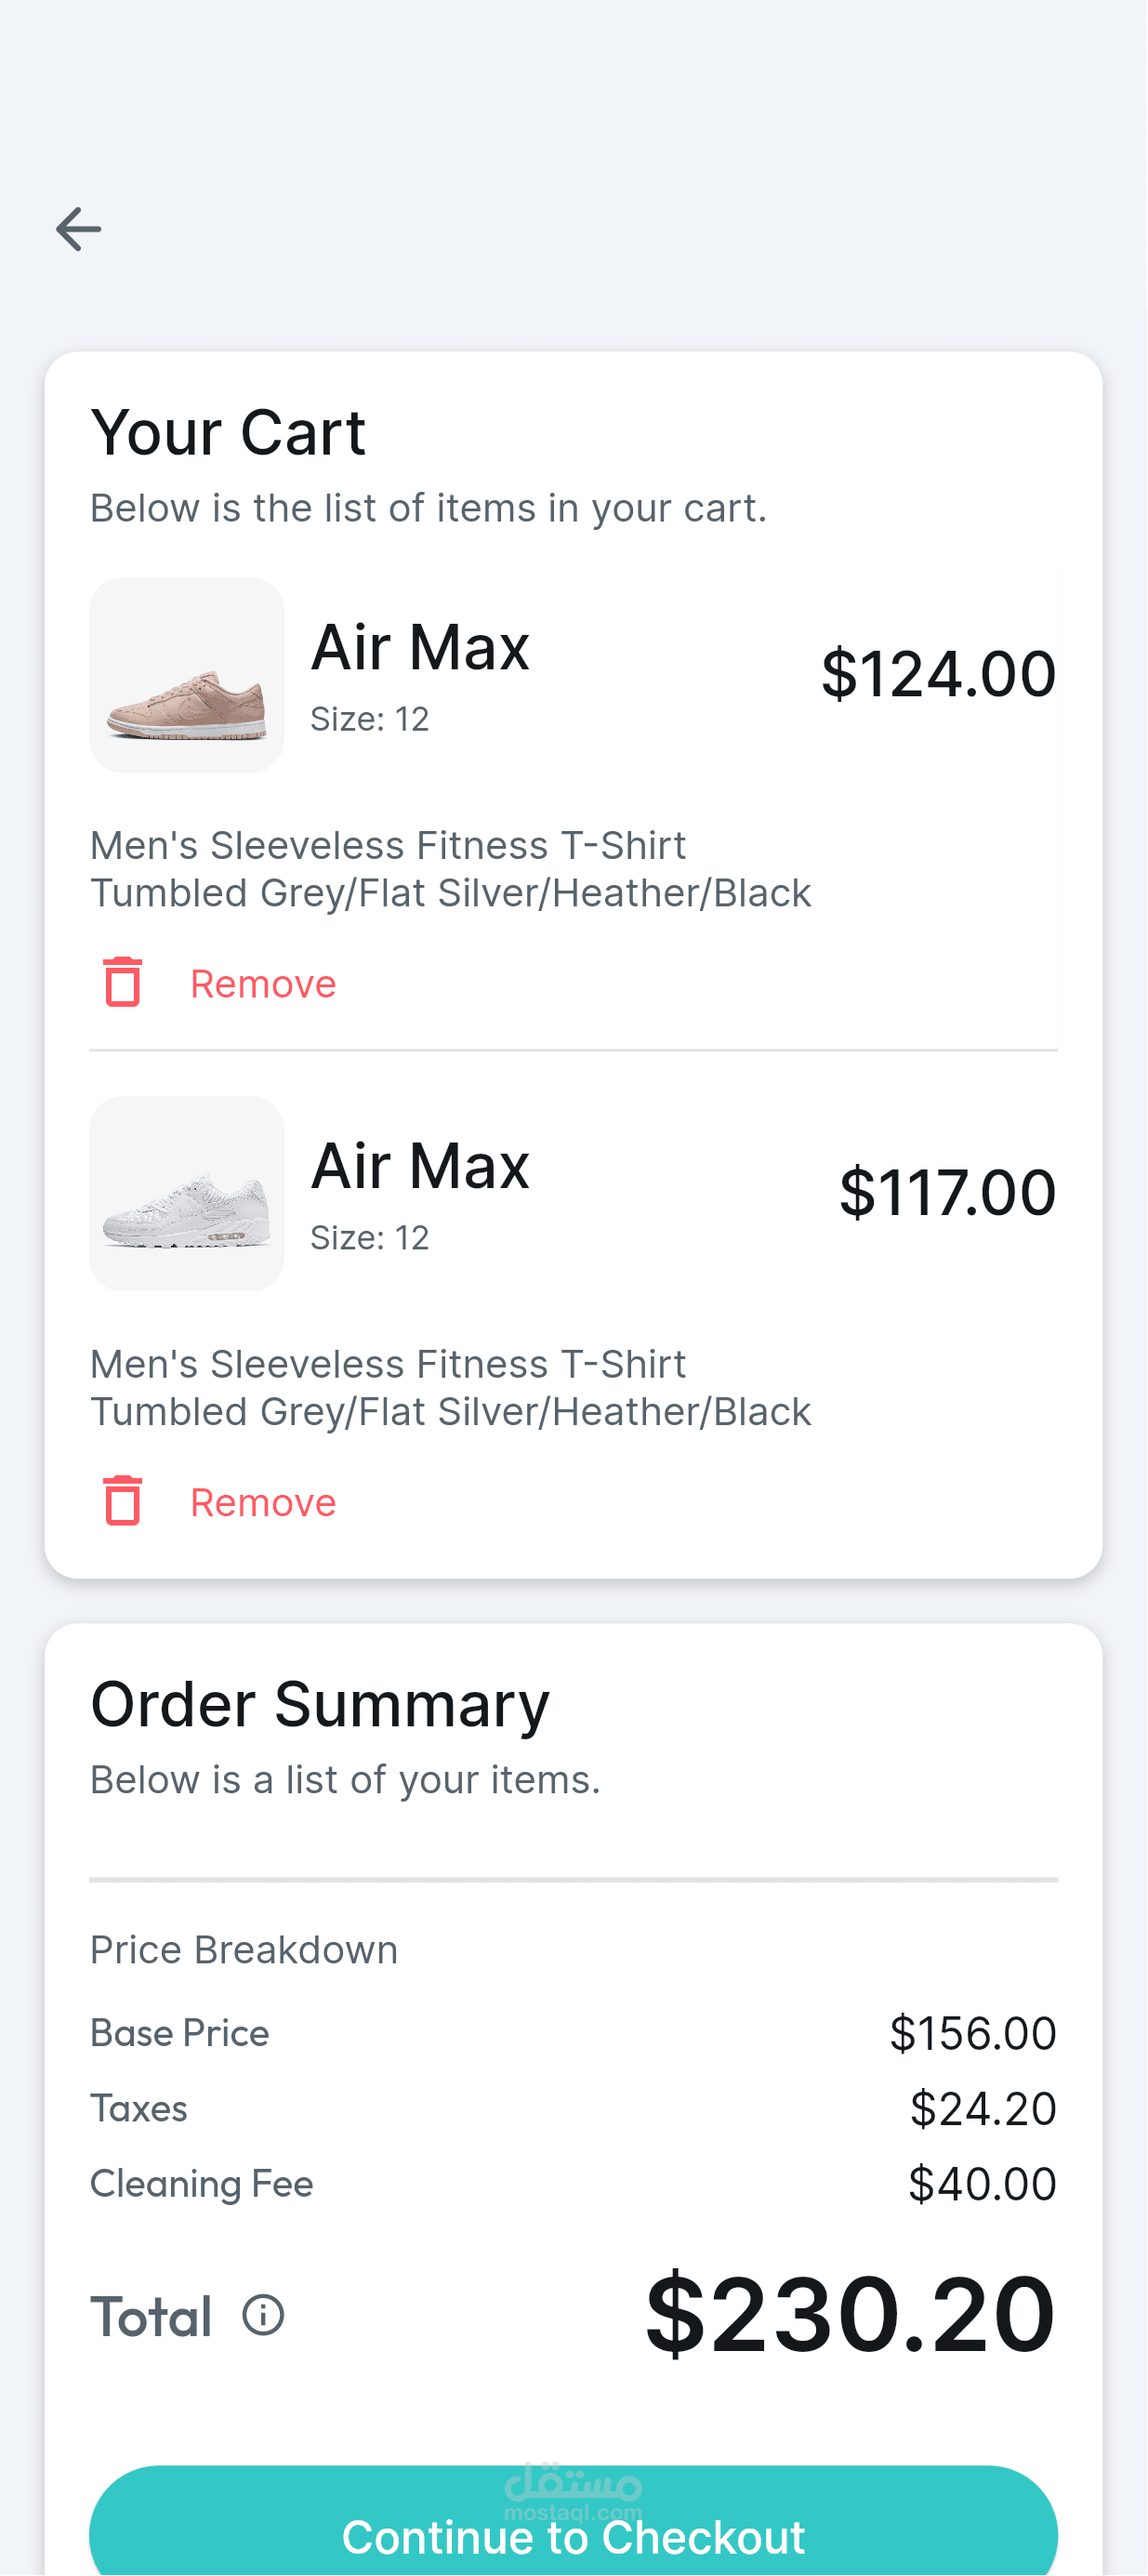Click the Taxes amount $24.20
Screen dimensions: 1148x2576
pyautogui.click(x=982, y=2108)
